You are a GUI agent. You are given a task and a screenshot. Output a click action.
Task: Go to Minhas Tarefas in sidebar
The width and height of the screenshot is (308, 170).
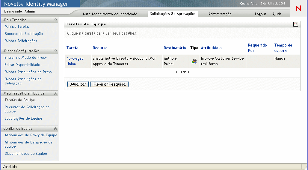[17, 27]
